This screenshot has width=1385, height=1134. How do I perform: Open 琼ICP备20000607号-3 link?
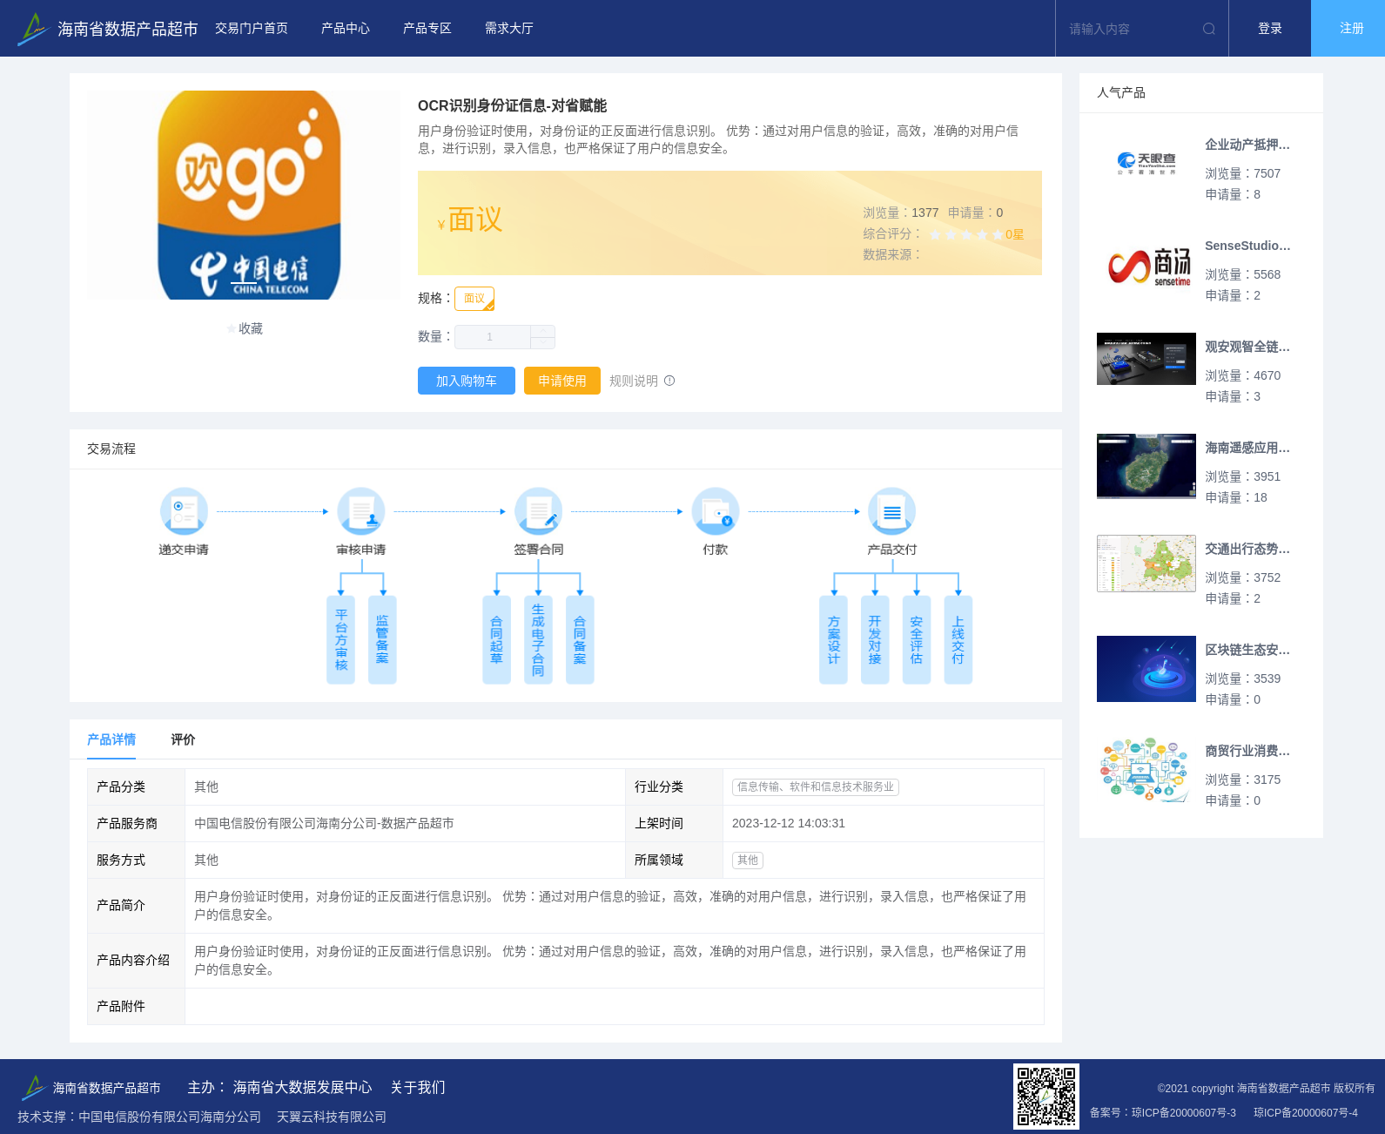coord(1184,1112)
